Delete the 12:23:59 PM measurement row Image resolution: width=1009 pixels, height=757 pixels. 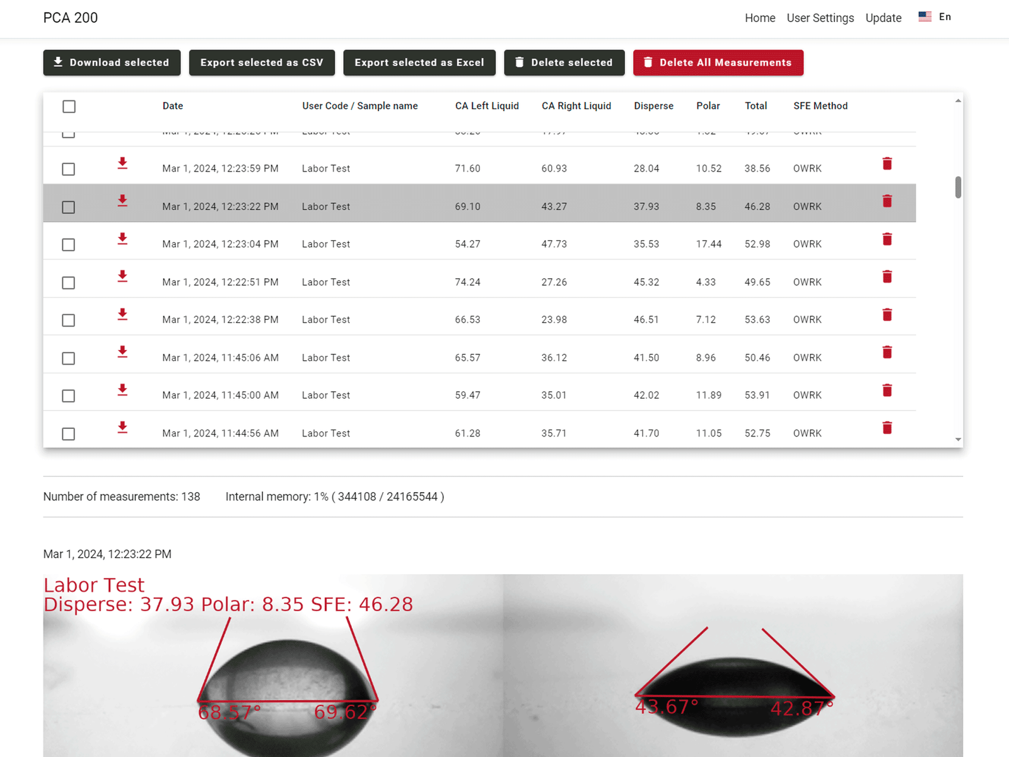887,164
